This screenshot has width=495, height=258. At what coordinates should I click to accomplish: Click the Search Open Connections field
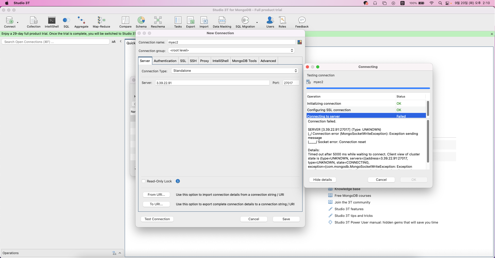click(55, 42)
